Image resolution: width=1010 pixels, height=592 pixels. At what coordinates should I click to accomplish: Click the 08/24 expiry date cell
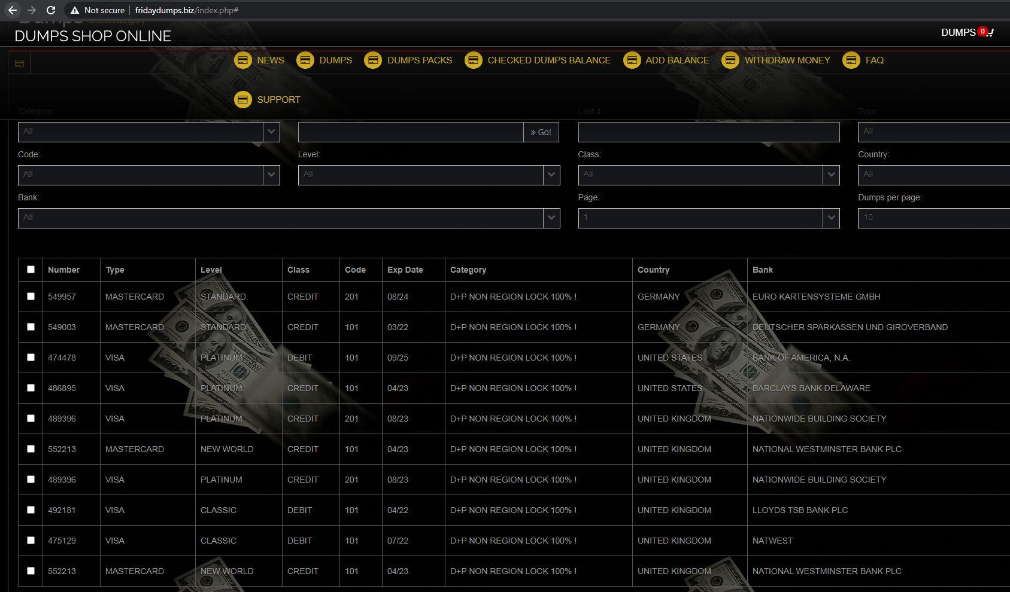[398, 297]
